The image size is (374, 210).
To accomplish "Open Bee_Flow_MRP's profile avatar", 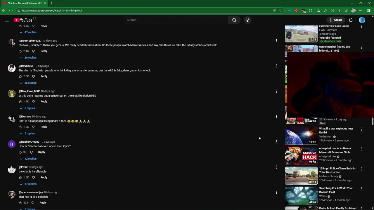I will tap(12, 94).
